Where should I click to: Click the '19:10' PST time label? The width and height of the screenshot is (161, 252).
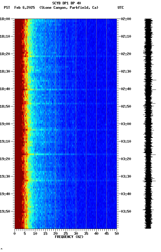point(5,141)
